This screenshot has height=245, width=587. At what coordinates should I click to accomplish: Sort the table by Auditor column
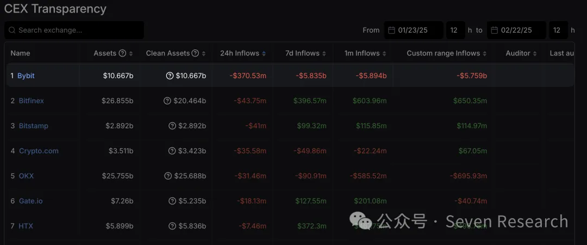(x=535, y=54)
